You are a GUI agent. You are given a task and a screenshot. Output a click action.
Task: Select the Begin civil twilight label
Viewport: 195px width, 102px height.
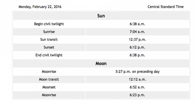pos(49,24)
